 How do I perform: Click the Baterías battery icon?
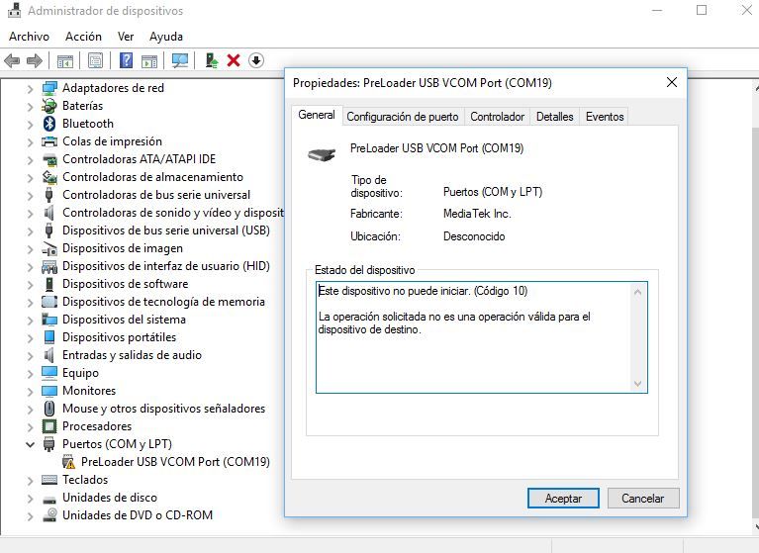(x=49, y=106)
